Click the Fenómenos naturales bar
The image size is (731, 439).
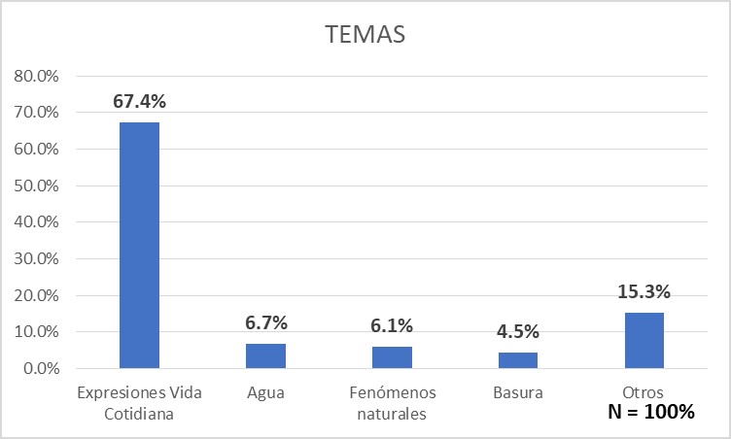pos(392,357)
